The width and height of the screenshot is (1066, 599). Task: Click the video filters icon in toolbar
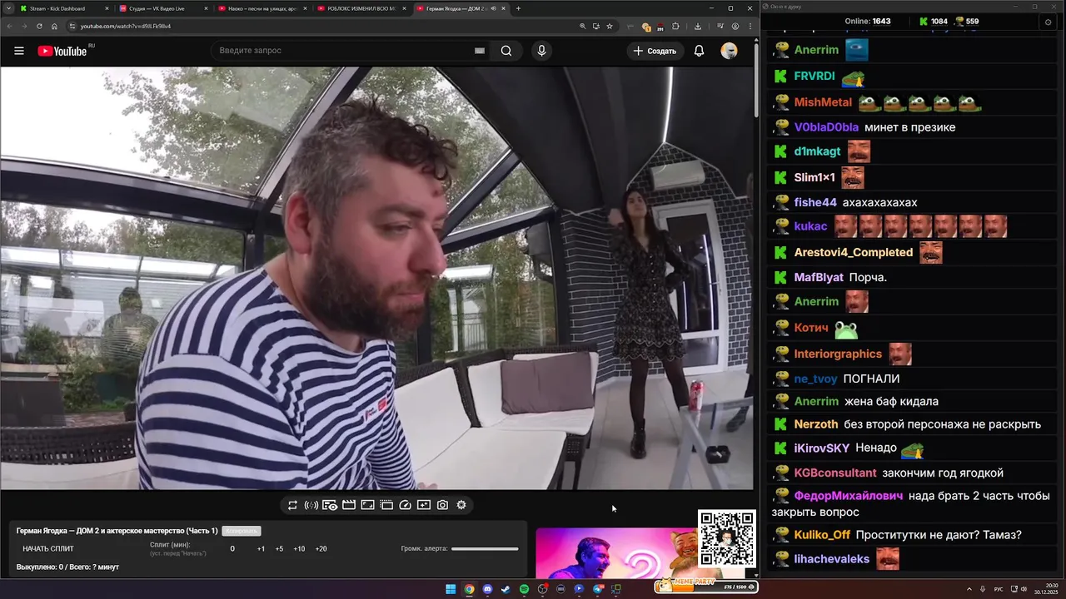click(x=424, y=505)
